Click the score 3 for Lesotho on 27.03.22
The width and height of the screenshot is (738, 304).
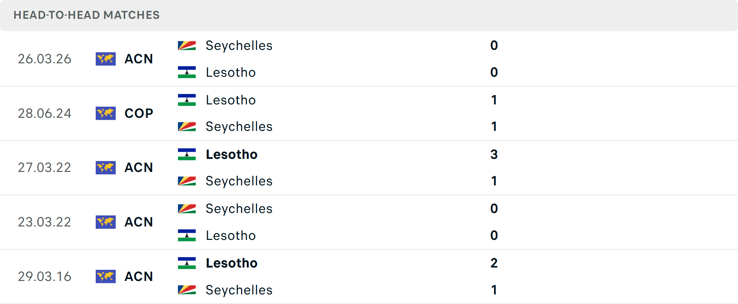pos(494,154)
